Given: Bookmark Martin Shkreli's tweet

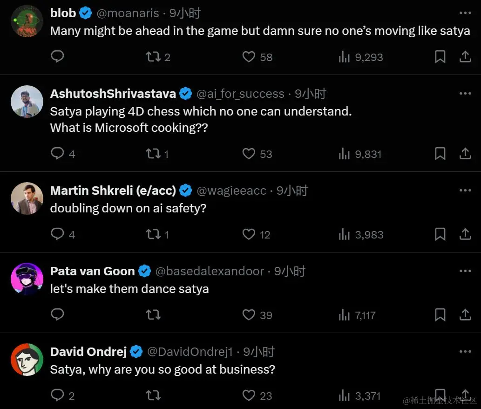Looking at the screenshot, I should point(440,234).
